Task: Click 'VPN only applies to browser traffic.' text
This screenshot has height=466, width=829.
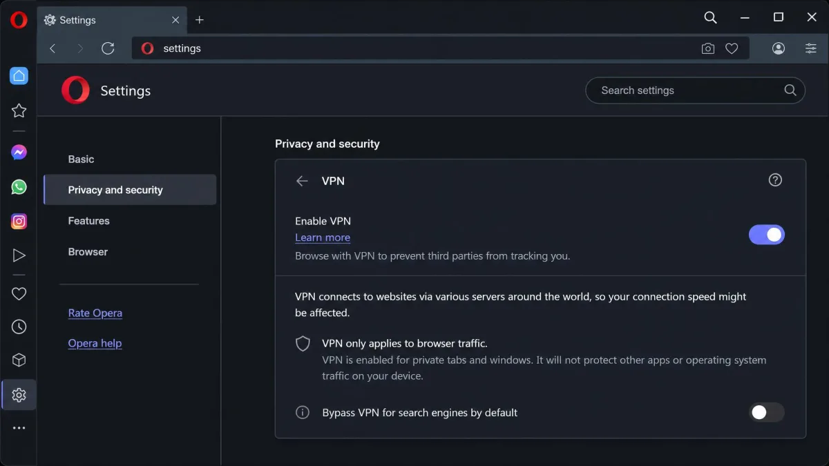Action: tap(405, 343)
